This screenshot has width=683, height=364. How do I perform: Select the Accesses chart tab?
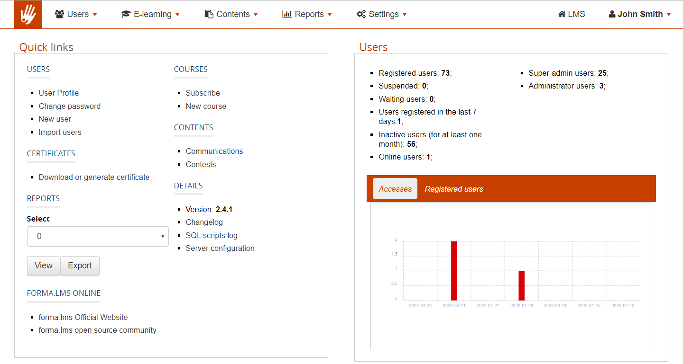pyautogui.click(x=395, y=189)
